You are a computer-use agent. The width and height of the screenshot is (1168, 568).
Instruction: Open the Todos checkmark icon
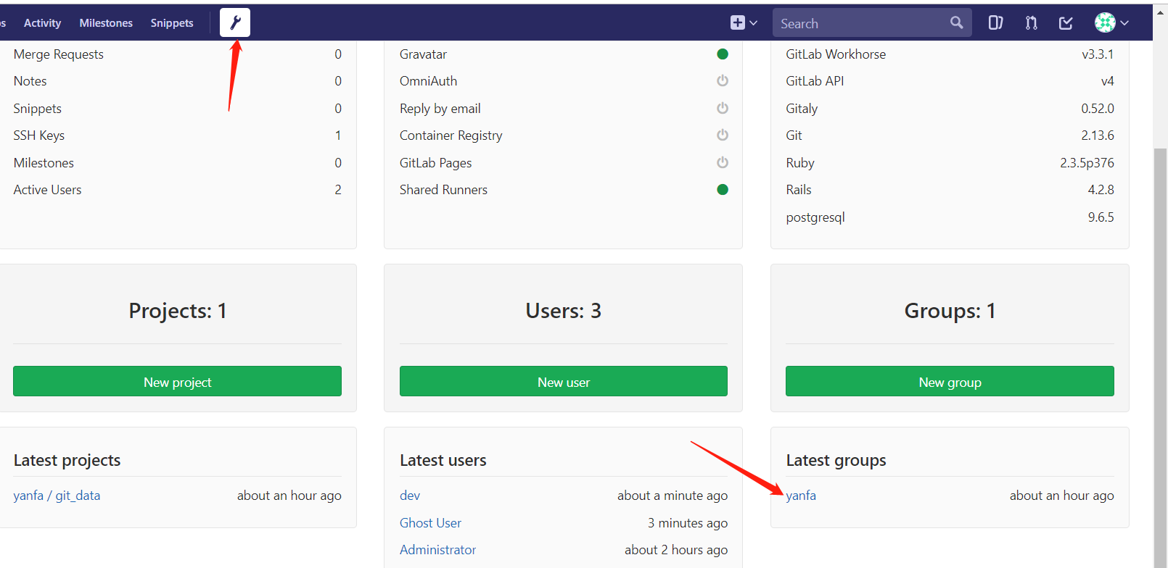(1066, 23)
